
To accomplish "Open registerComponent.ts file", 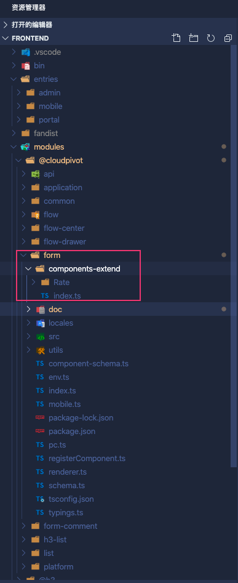I will click(87, 459).
